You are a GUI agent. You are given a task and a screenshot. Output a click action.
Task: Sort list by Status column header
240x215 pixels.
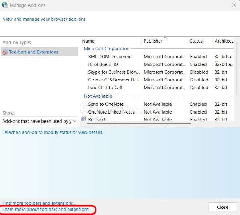pyautogui.click(x=196, y=41)
